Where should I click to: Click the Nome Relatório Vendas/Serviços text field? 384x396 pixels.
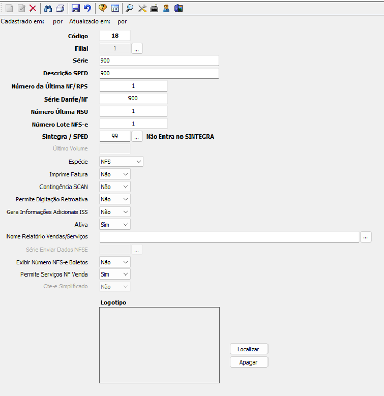pyautogui.click(x=229, y=237)
